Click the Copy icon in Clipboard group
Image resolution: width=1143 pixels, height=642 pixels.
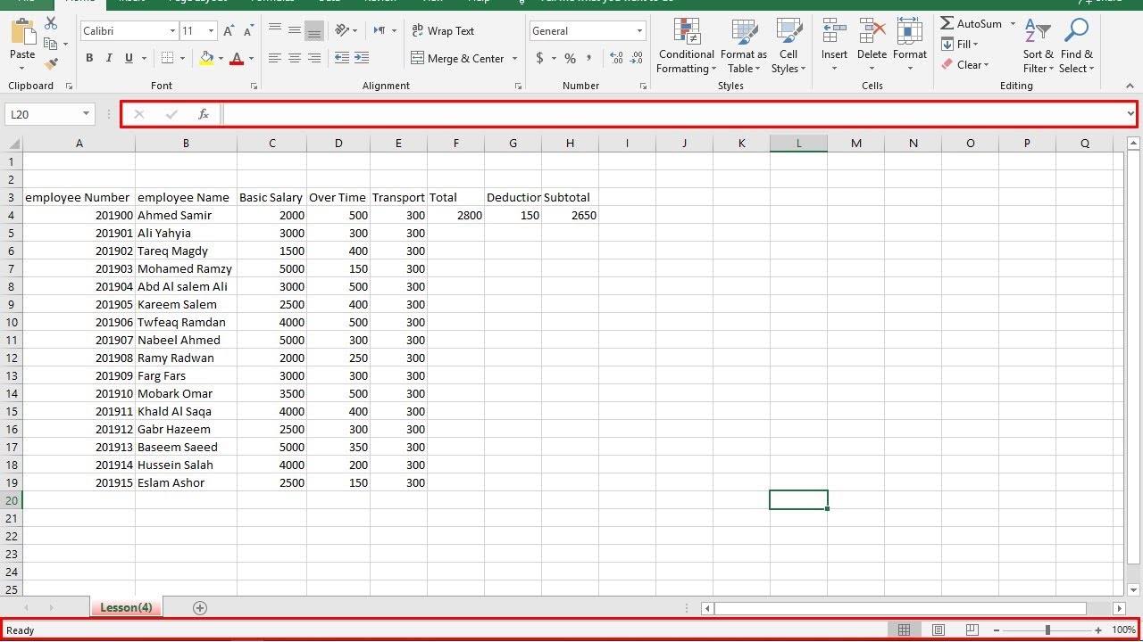(x=51, y=44)
